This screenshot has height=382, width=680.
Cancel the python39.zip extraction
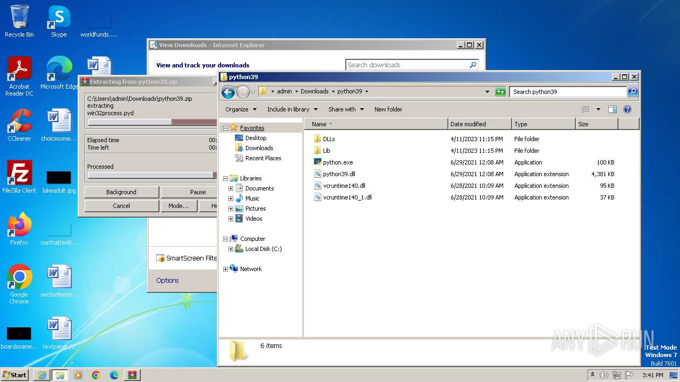[x=121, y=206]
